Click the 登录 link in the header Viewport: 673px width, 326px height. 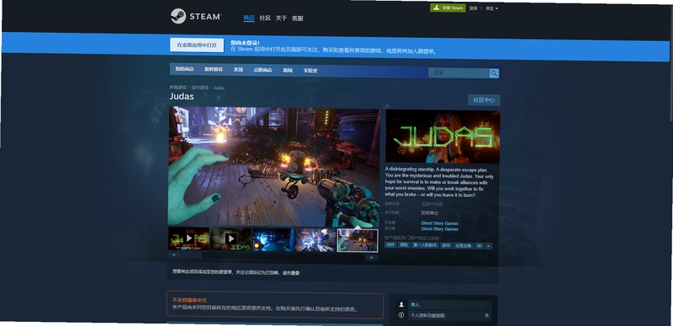(473, 8)
